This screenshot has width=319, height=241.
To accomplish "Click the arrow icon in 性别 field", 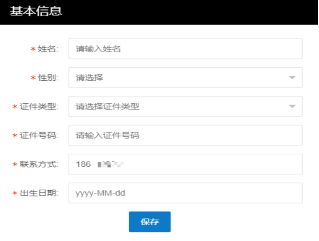I will 292,78.
